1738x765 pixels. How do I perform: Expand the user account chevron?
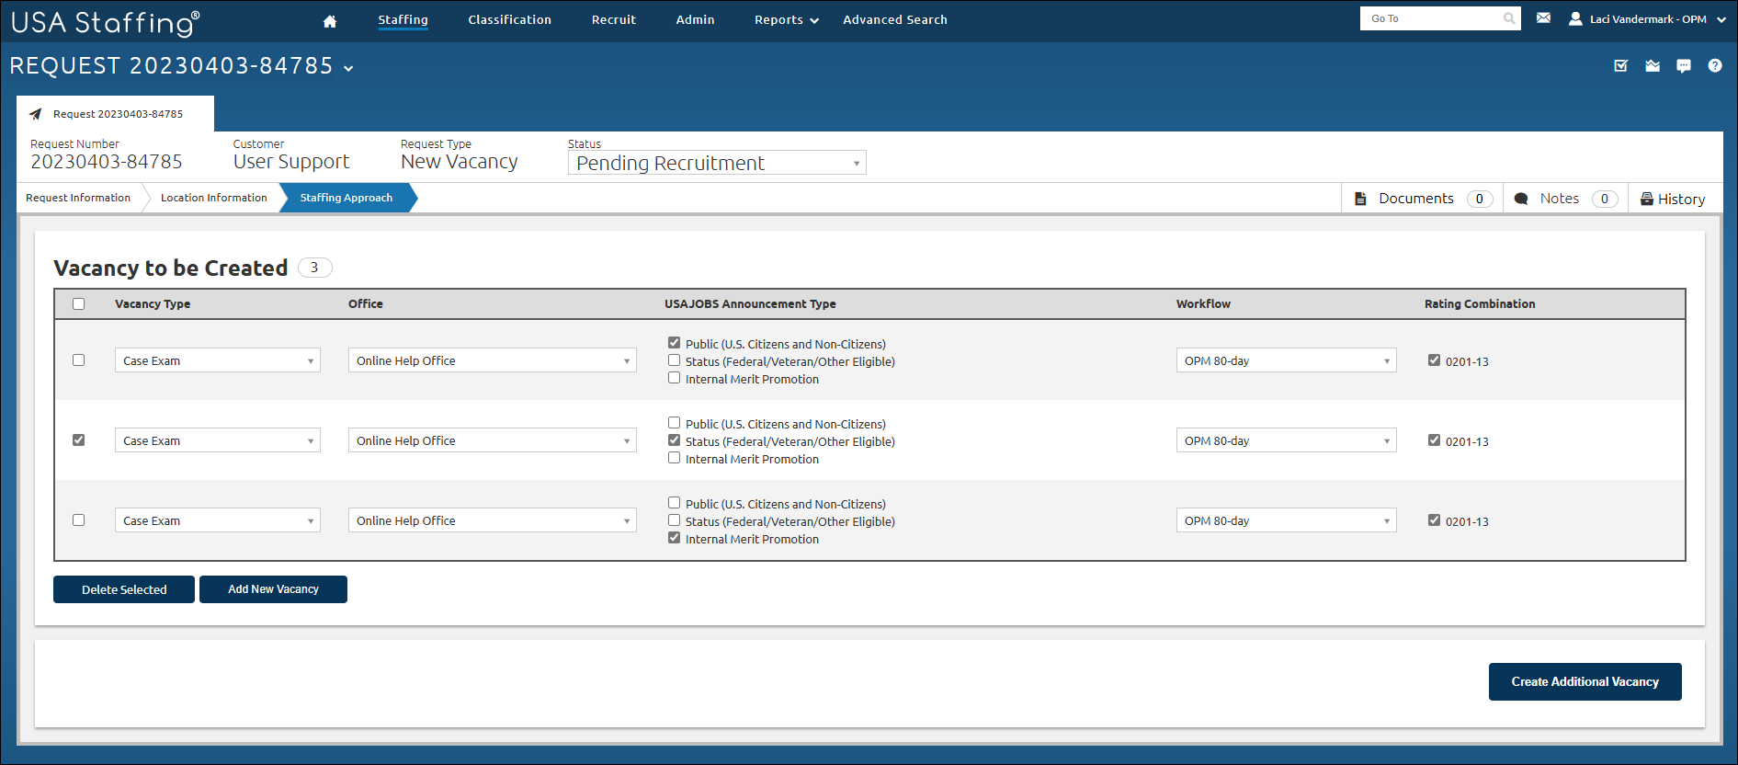click(x=1721, y=19)
